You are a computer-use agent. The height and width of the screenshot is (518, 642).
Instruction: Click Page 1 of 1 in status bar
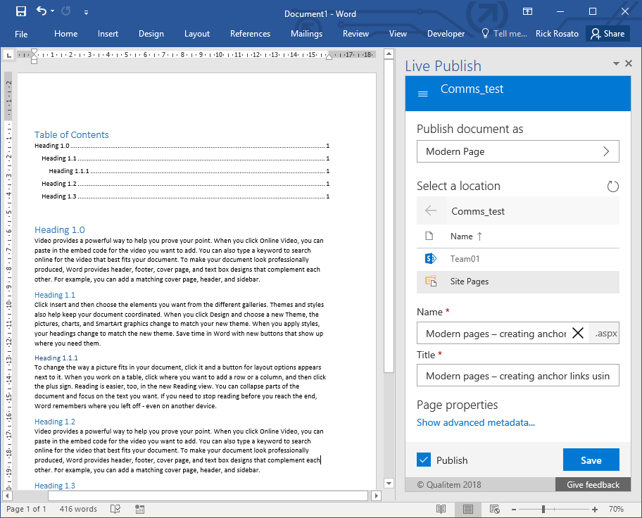26,509
